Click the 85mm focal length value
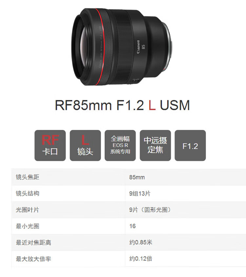Screen dimensions: 246x277 click(x=137, y=177)
